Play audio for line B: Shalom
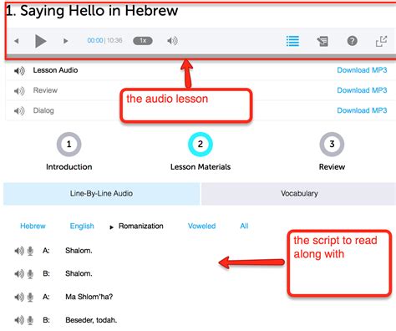 tap(19, 274)
